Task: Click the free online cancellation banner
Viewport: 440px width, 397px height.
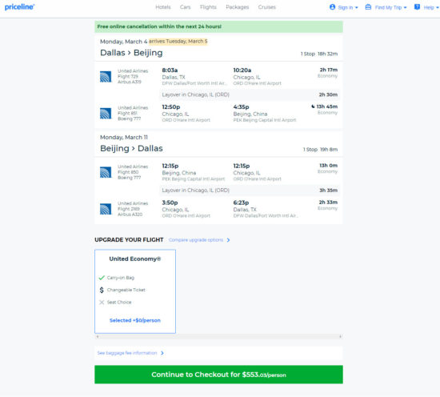Action: [218, 26]
